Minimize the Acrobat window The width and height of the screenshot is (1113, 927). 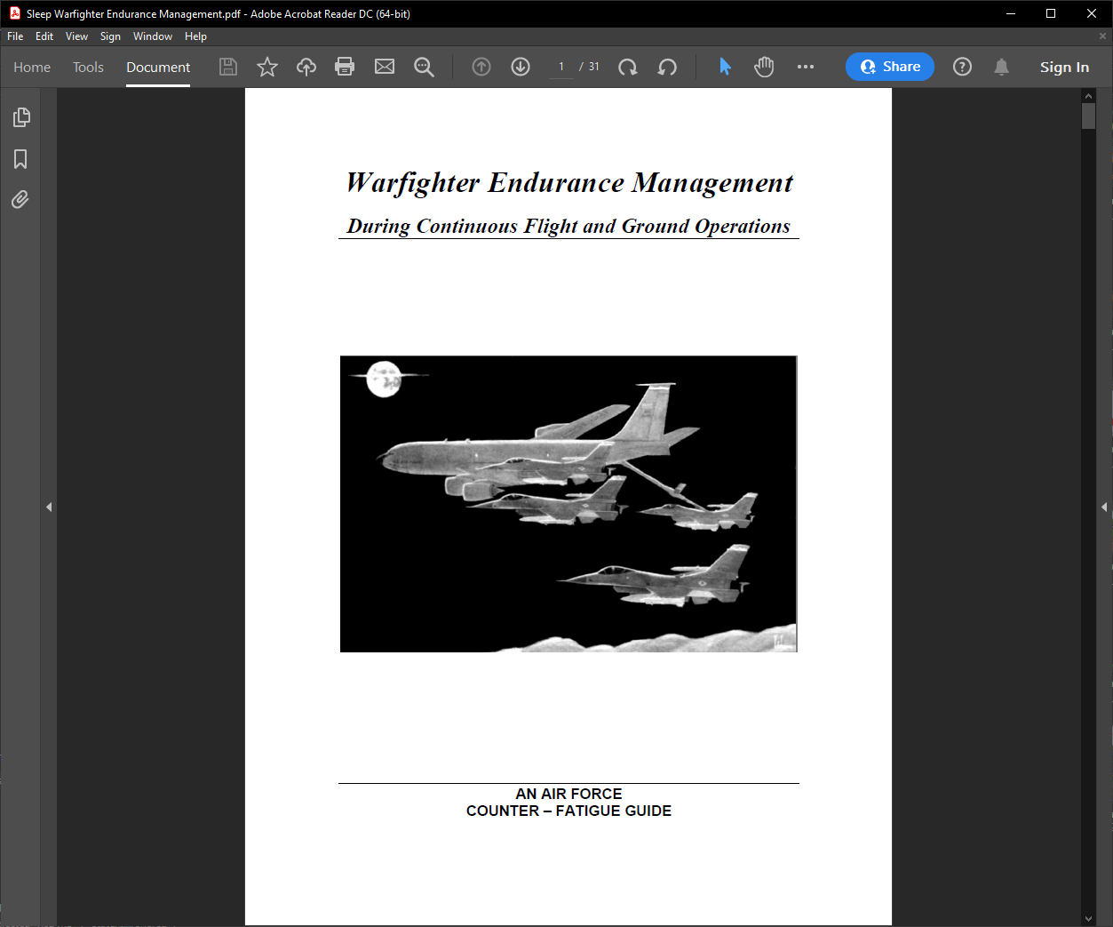pyautogui.click(x=1011, y=13)
